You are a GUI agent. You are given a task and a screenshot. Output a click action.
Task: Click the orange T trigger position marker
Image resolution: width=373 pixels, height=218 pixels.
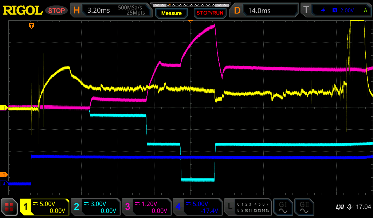32,26
